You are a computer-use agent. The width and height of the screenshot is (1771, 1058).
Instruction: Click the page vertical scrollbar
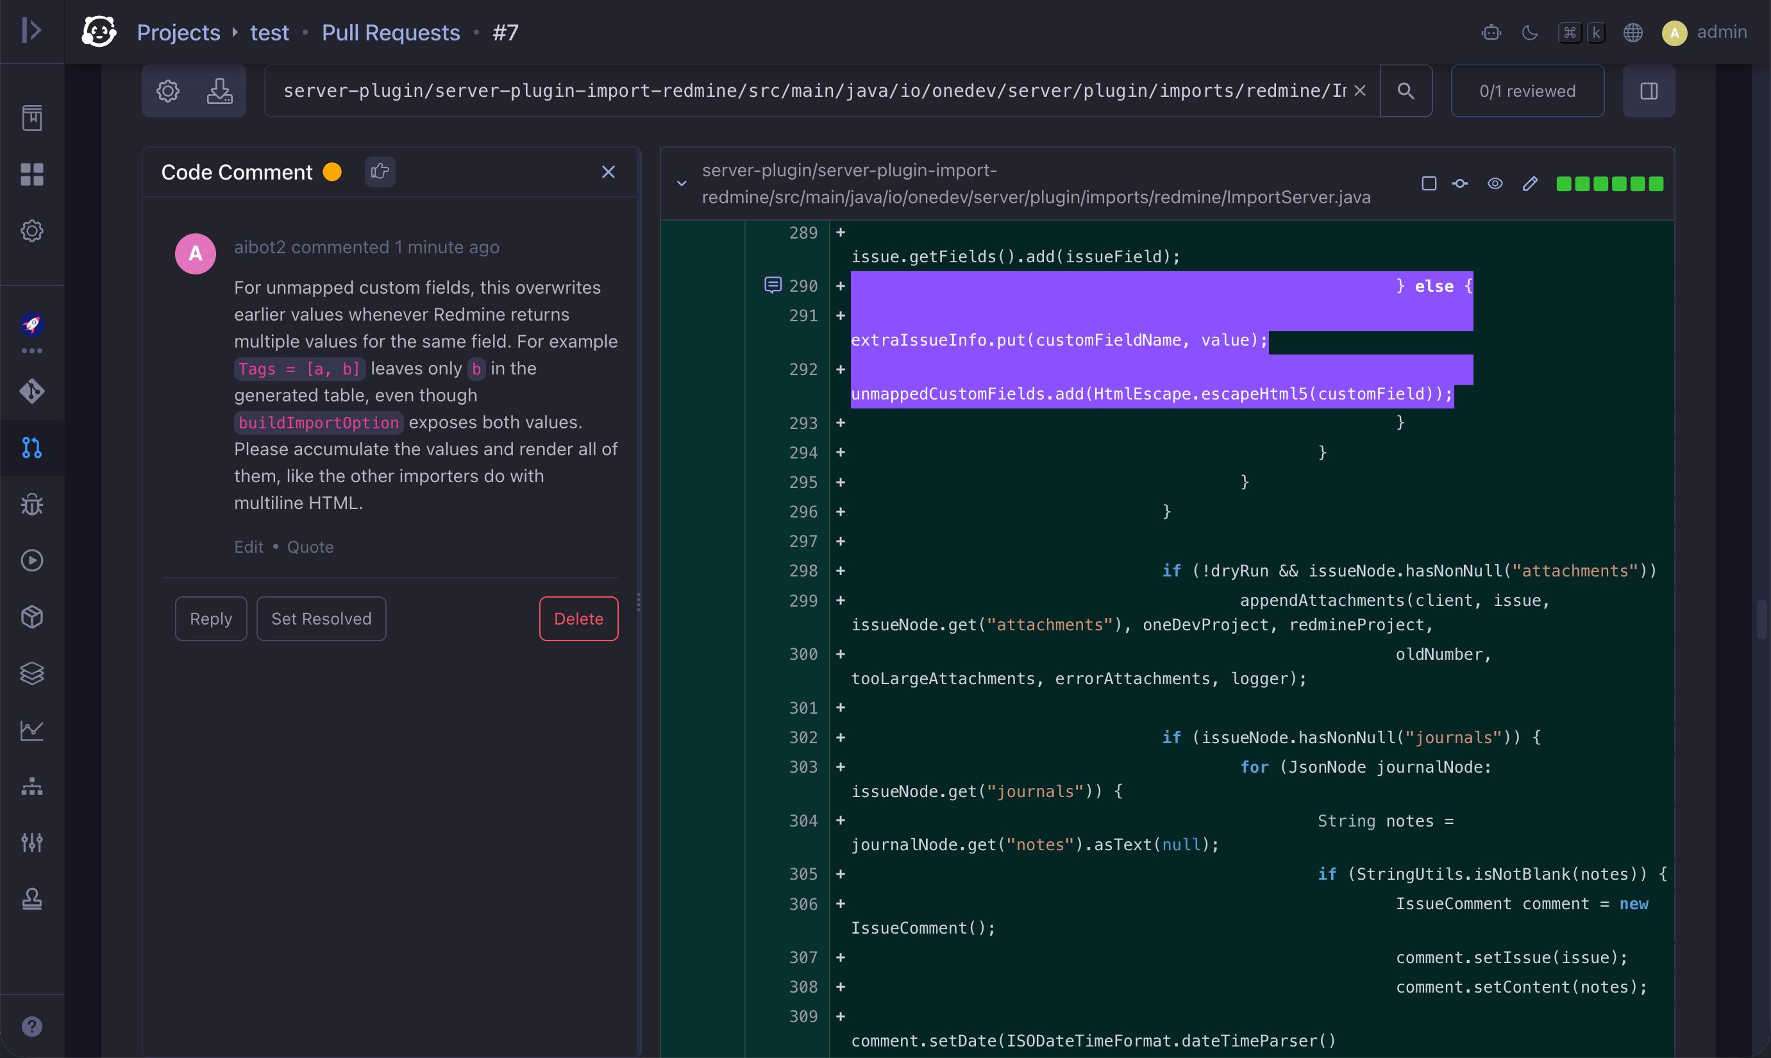pyautogui.click(x=1761, y=619)
